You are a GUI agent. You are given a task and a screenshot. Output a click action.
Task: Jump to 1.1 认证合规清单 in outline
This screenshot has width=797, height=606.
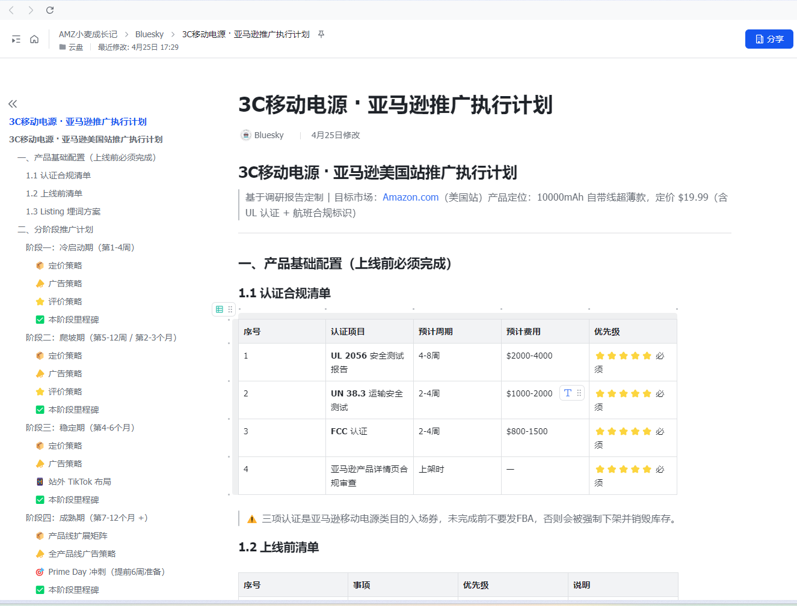58,175
